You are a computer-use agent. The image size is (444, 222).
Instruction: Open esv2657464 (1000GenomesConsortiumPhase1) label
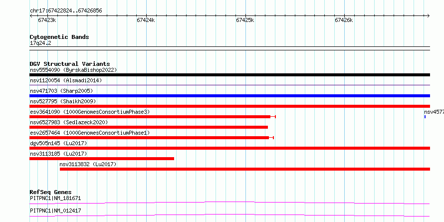90,133
